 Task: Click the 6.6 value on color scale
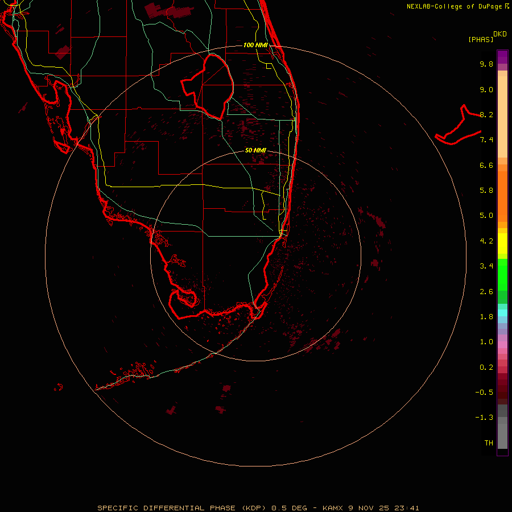(486, 165)
